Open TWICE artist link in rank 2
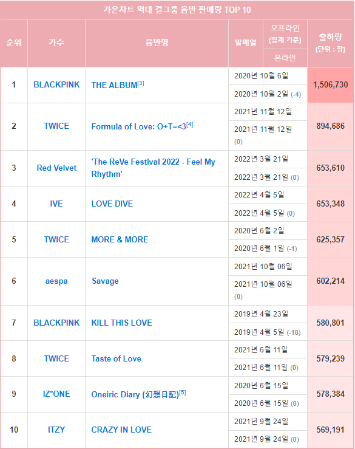Viewport: 355px width, 449px height. (x=56, y=126)
